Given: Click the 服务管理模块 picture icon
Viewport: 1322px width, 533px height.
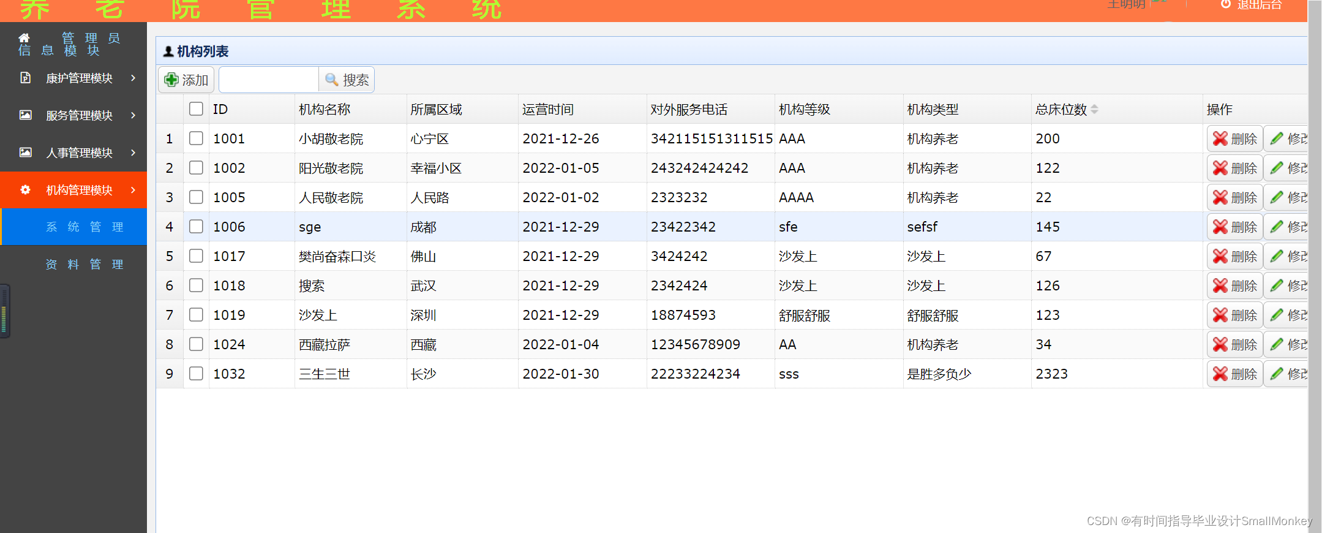Looking at the screenshot, I should pyautogui.click(x=25, y=115).
